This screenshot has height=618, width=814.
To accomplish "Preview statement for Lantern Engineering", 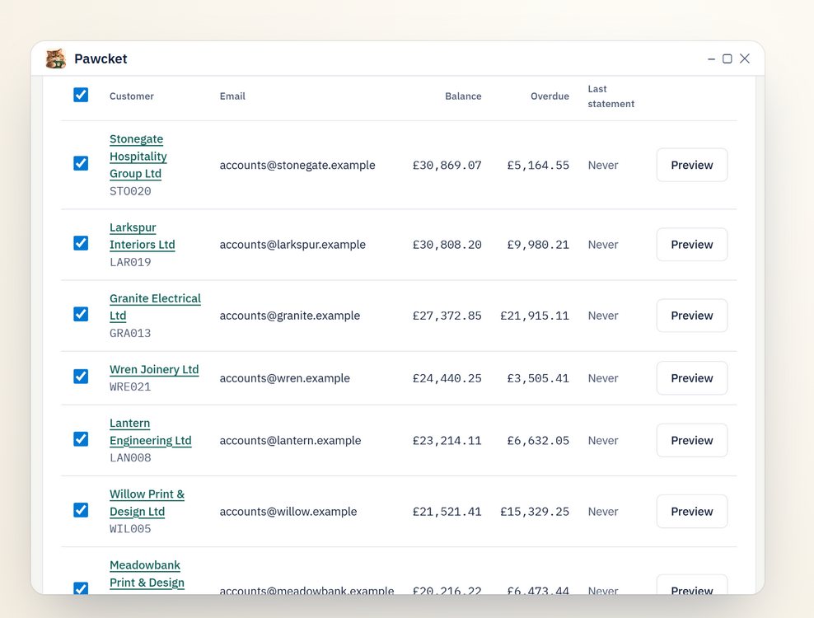I will 692,440.
